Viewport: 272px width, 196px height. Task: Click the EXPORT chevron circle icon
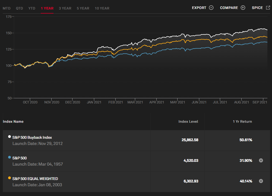pyautogui.click(x=211, y=8)
